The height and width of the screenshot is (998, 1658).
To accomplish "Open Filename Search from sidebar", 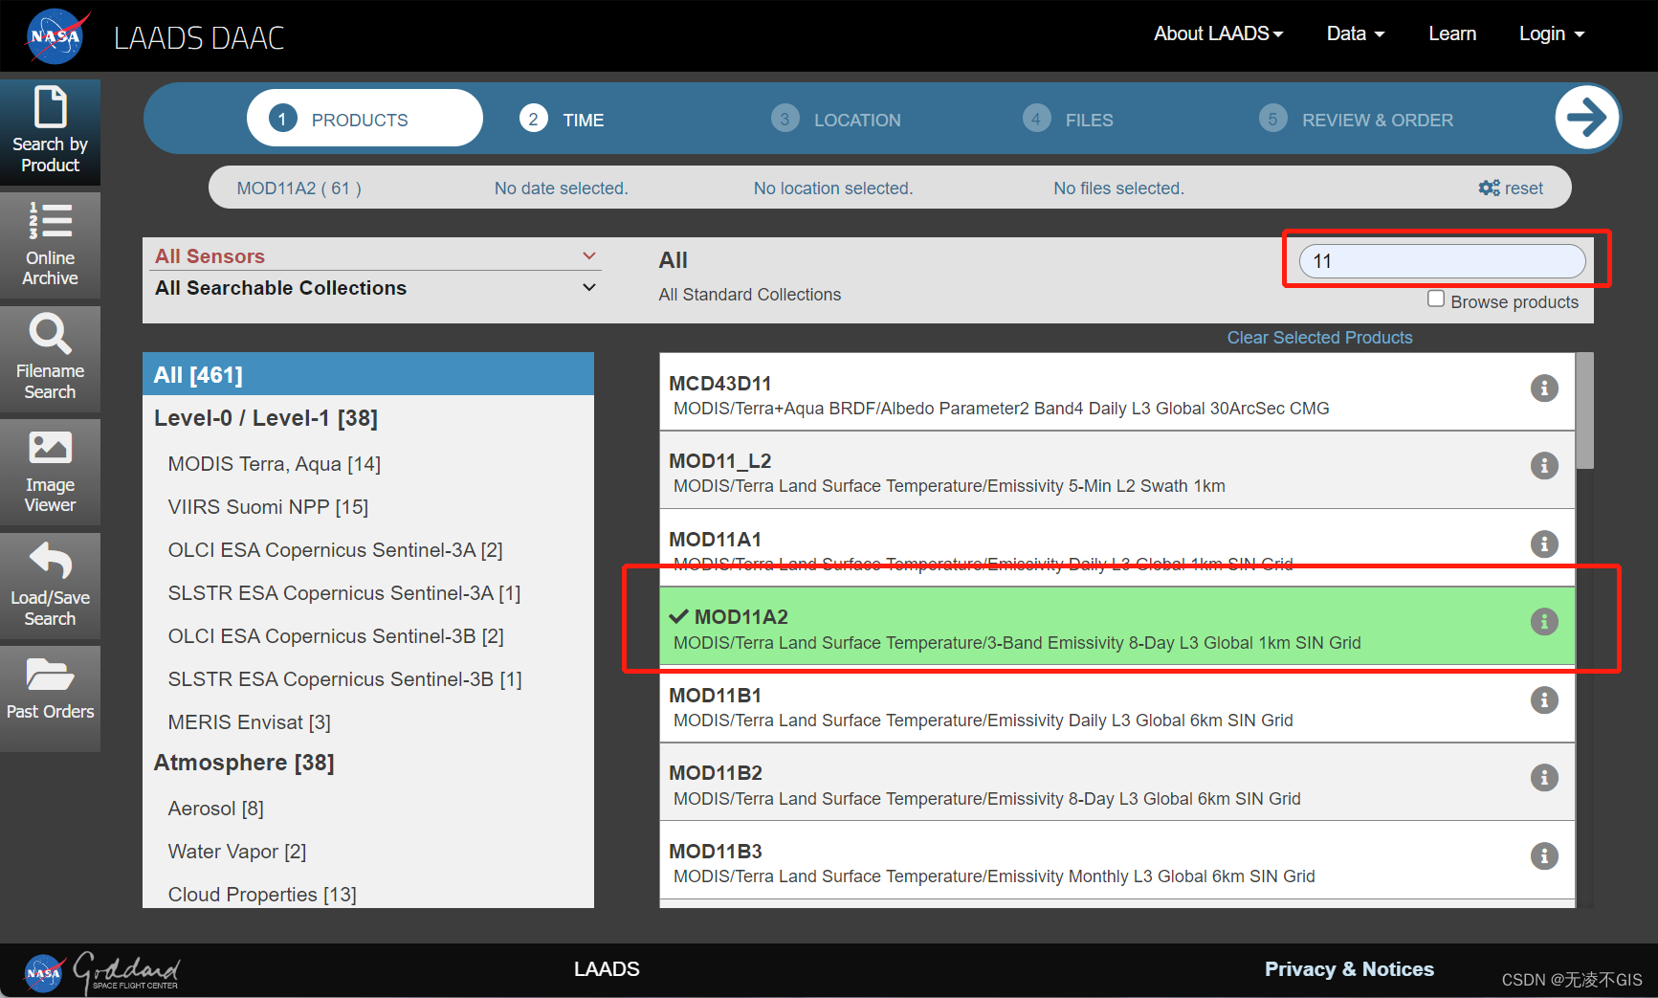I will click(x=50, y=359).
